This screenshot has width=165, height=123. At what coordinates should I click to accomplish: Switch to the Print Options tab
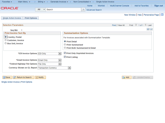[31, 18]
